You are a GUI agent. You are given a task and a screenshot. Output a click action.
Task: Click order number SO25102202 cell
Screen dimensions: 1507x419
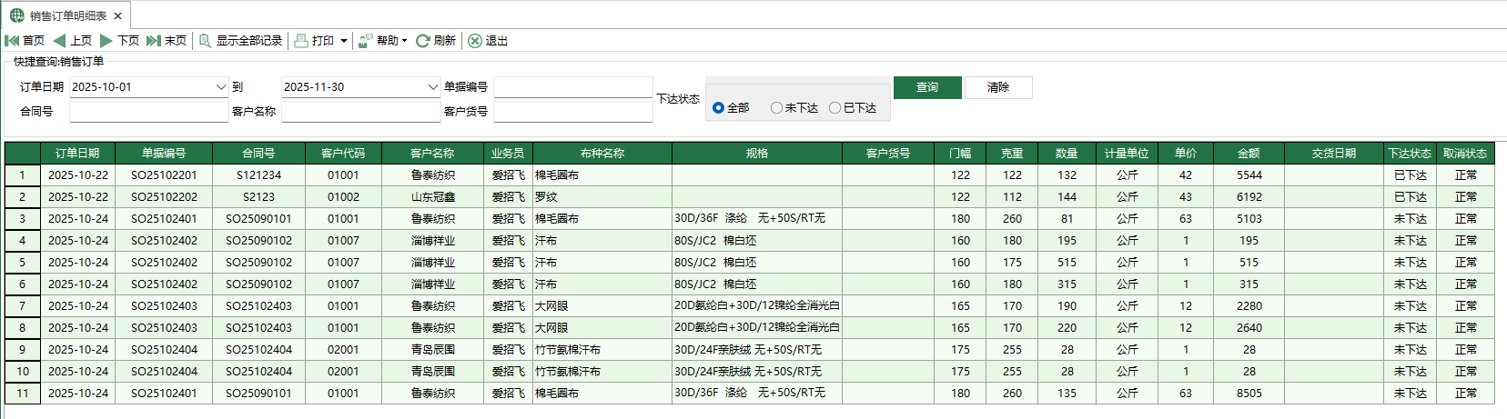[x=164, y=197]
